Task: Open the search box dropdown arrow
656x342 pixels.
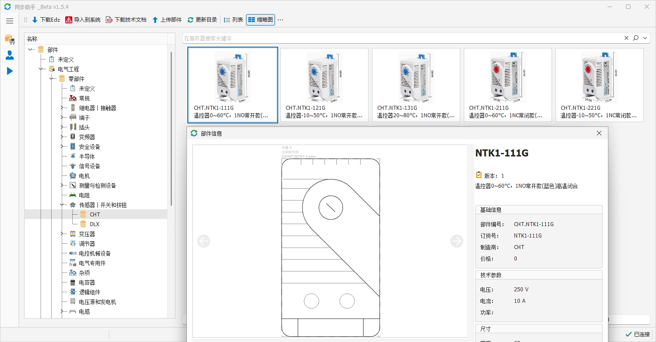Action: [x=645, y=38]
